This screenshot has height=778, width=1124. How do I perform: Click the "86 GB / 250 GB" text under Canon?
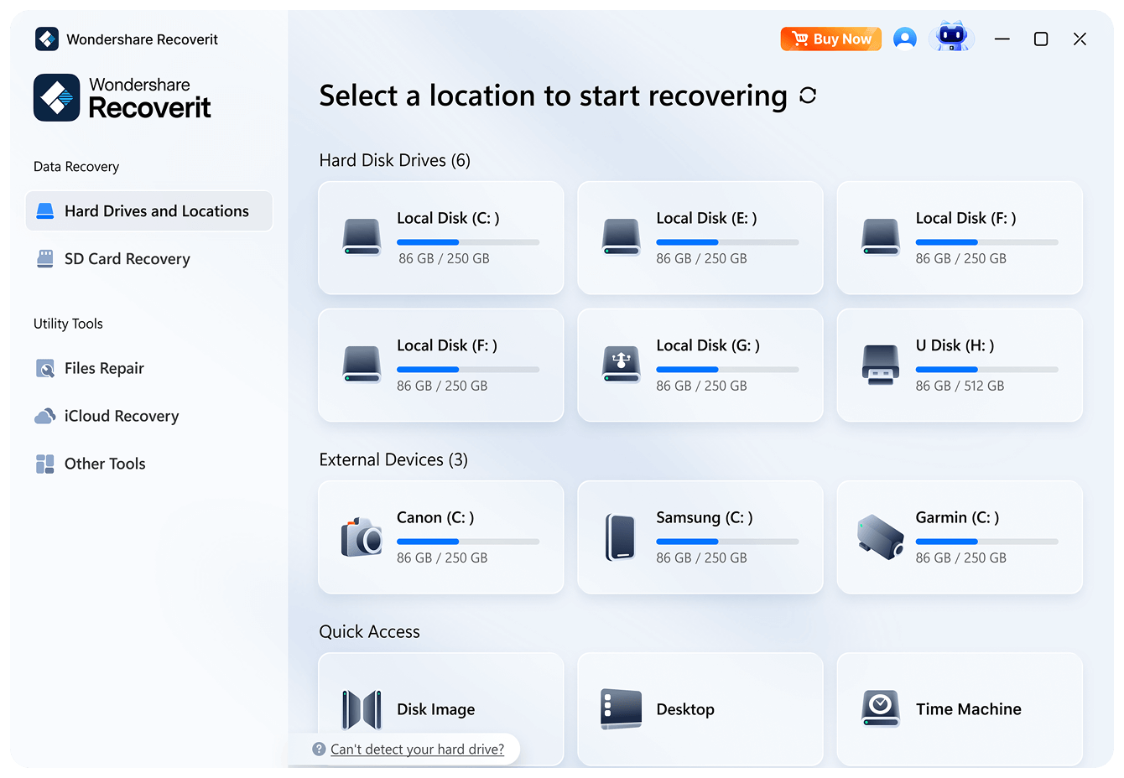tap(442, 558)
